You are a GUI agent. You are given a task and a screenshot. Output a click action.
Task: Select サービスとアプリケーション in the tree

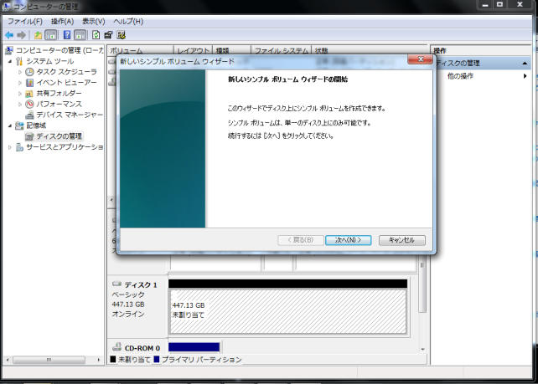click(x=65, y=147)
